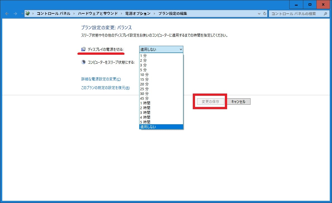Collapse ディスプレイの電源を切る combo box
This screenshot has height=203, width=332.
tap(161, 49)
